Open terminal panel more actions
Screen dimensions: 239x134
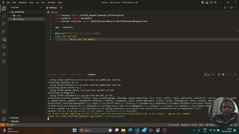pos(227,74)
